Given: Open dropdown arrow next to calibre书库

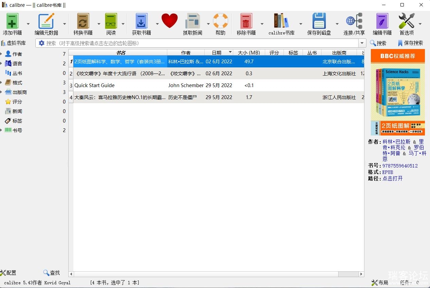Looking at the screenshot, I should (x=301, y=24).
